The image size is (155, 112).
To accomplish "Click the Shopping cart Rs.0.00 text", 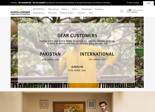I will tap(137, 11).
